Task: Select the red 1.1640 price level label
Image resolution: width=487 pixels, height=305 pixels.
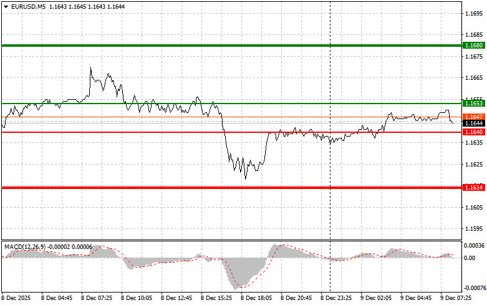Action: click(x=474, y=132)
